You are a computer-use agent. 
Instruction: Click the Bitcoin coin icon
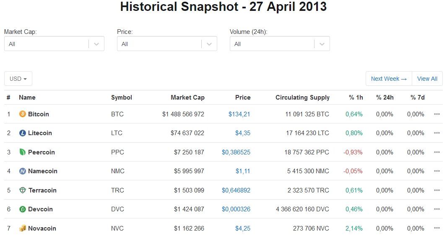pyautogui.click(x=23, y=114)
